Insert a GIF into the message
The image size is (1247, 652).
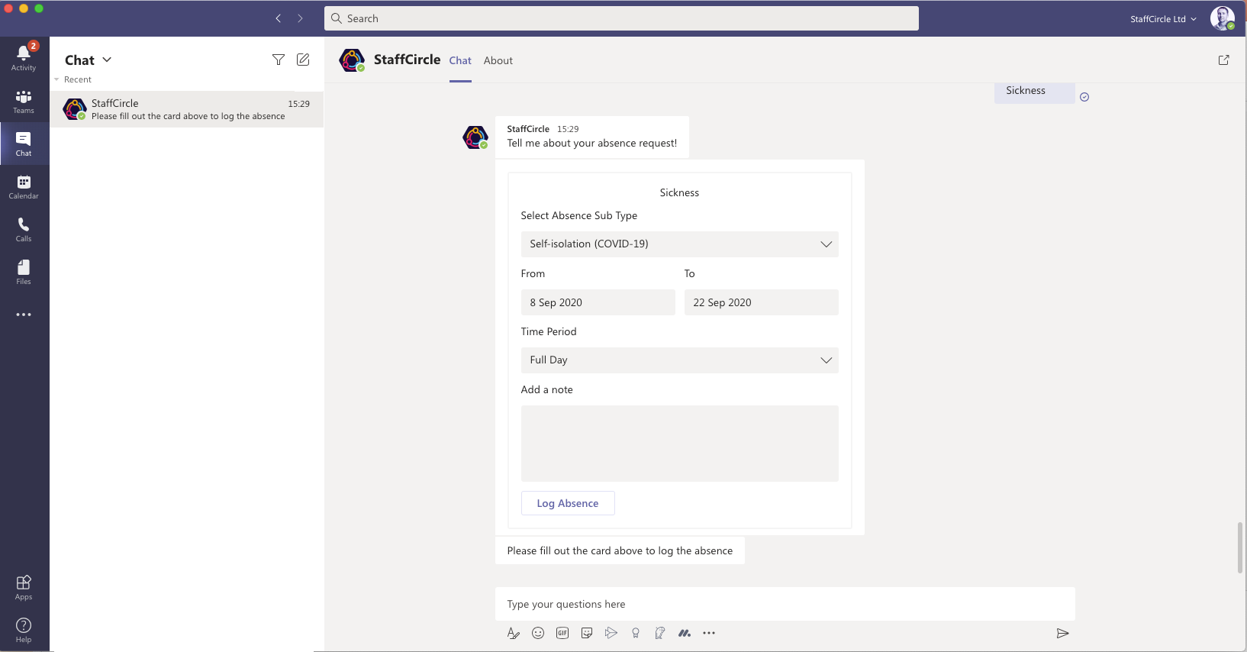(x=562, y=633)
